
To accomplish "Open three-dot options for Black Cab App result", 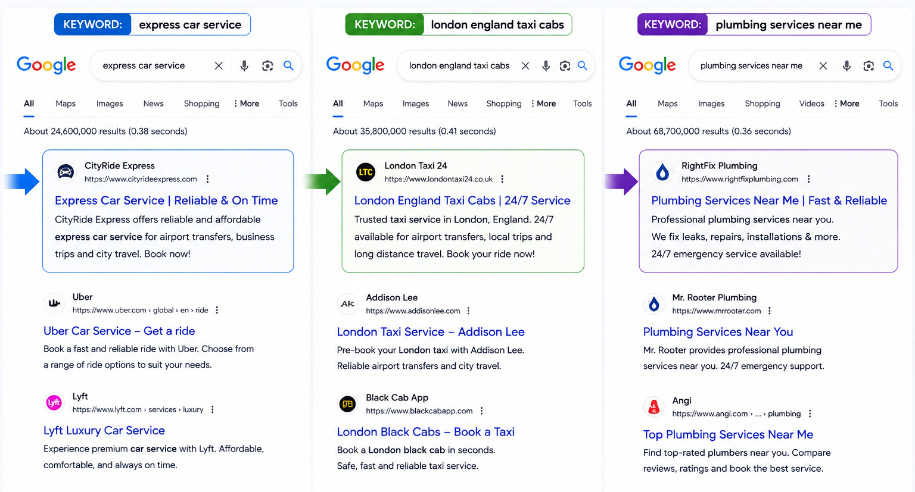I will [x=481, y=410].
